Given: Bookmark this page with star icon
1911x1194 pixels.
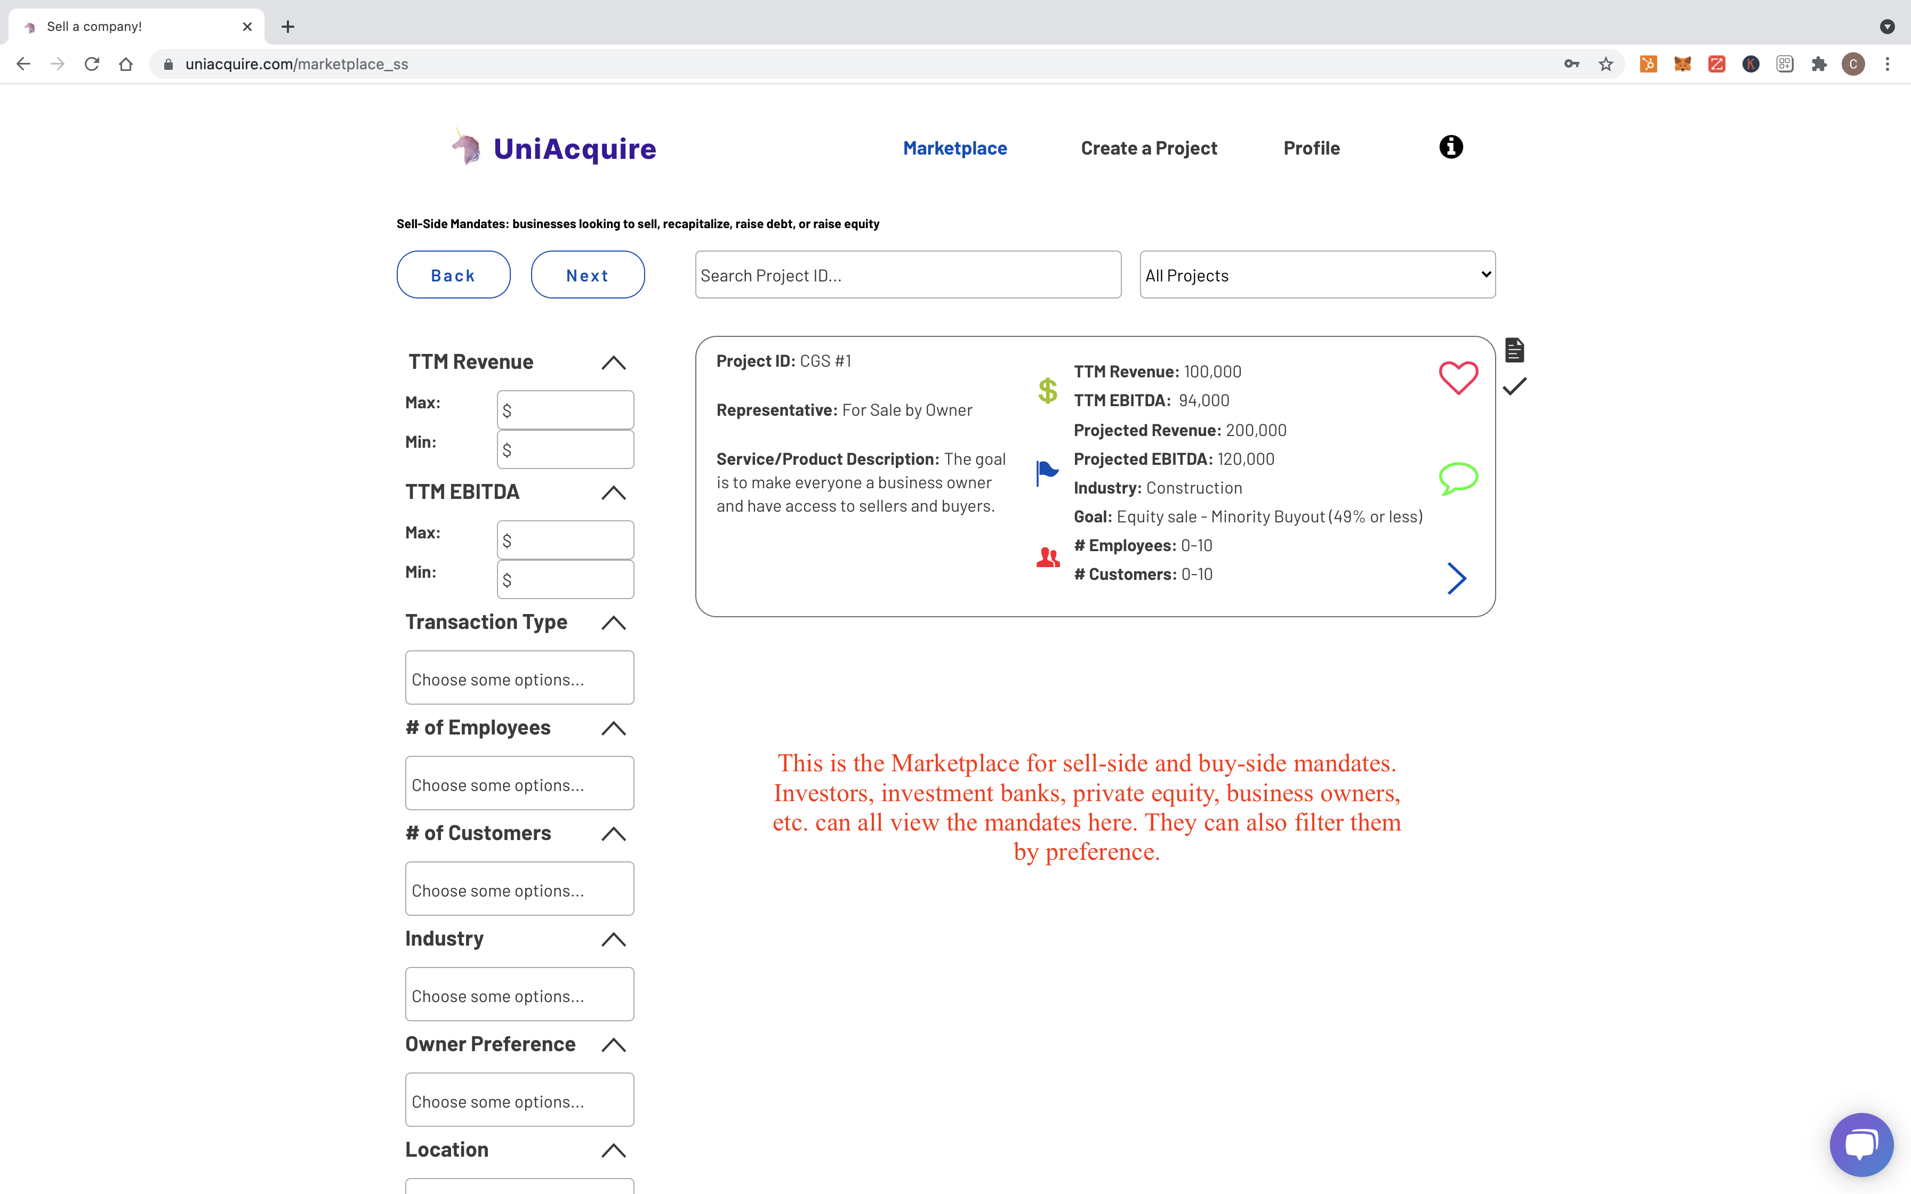Looking at the screenshot, I should [1605, 64].
